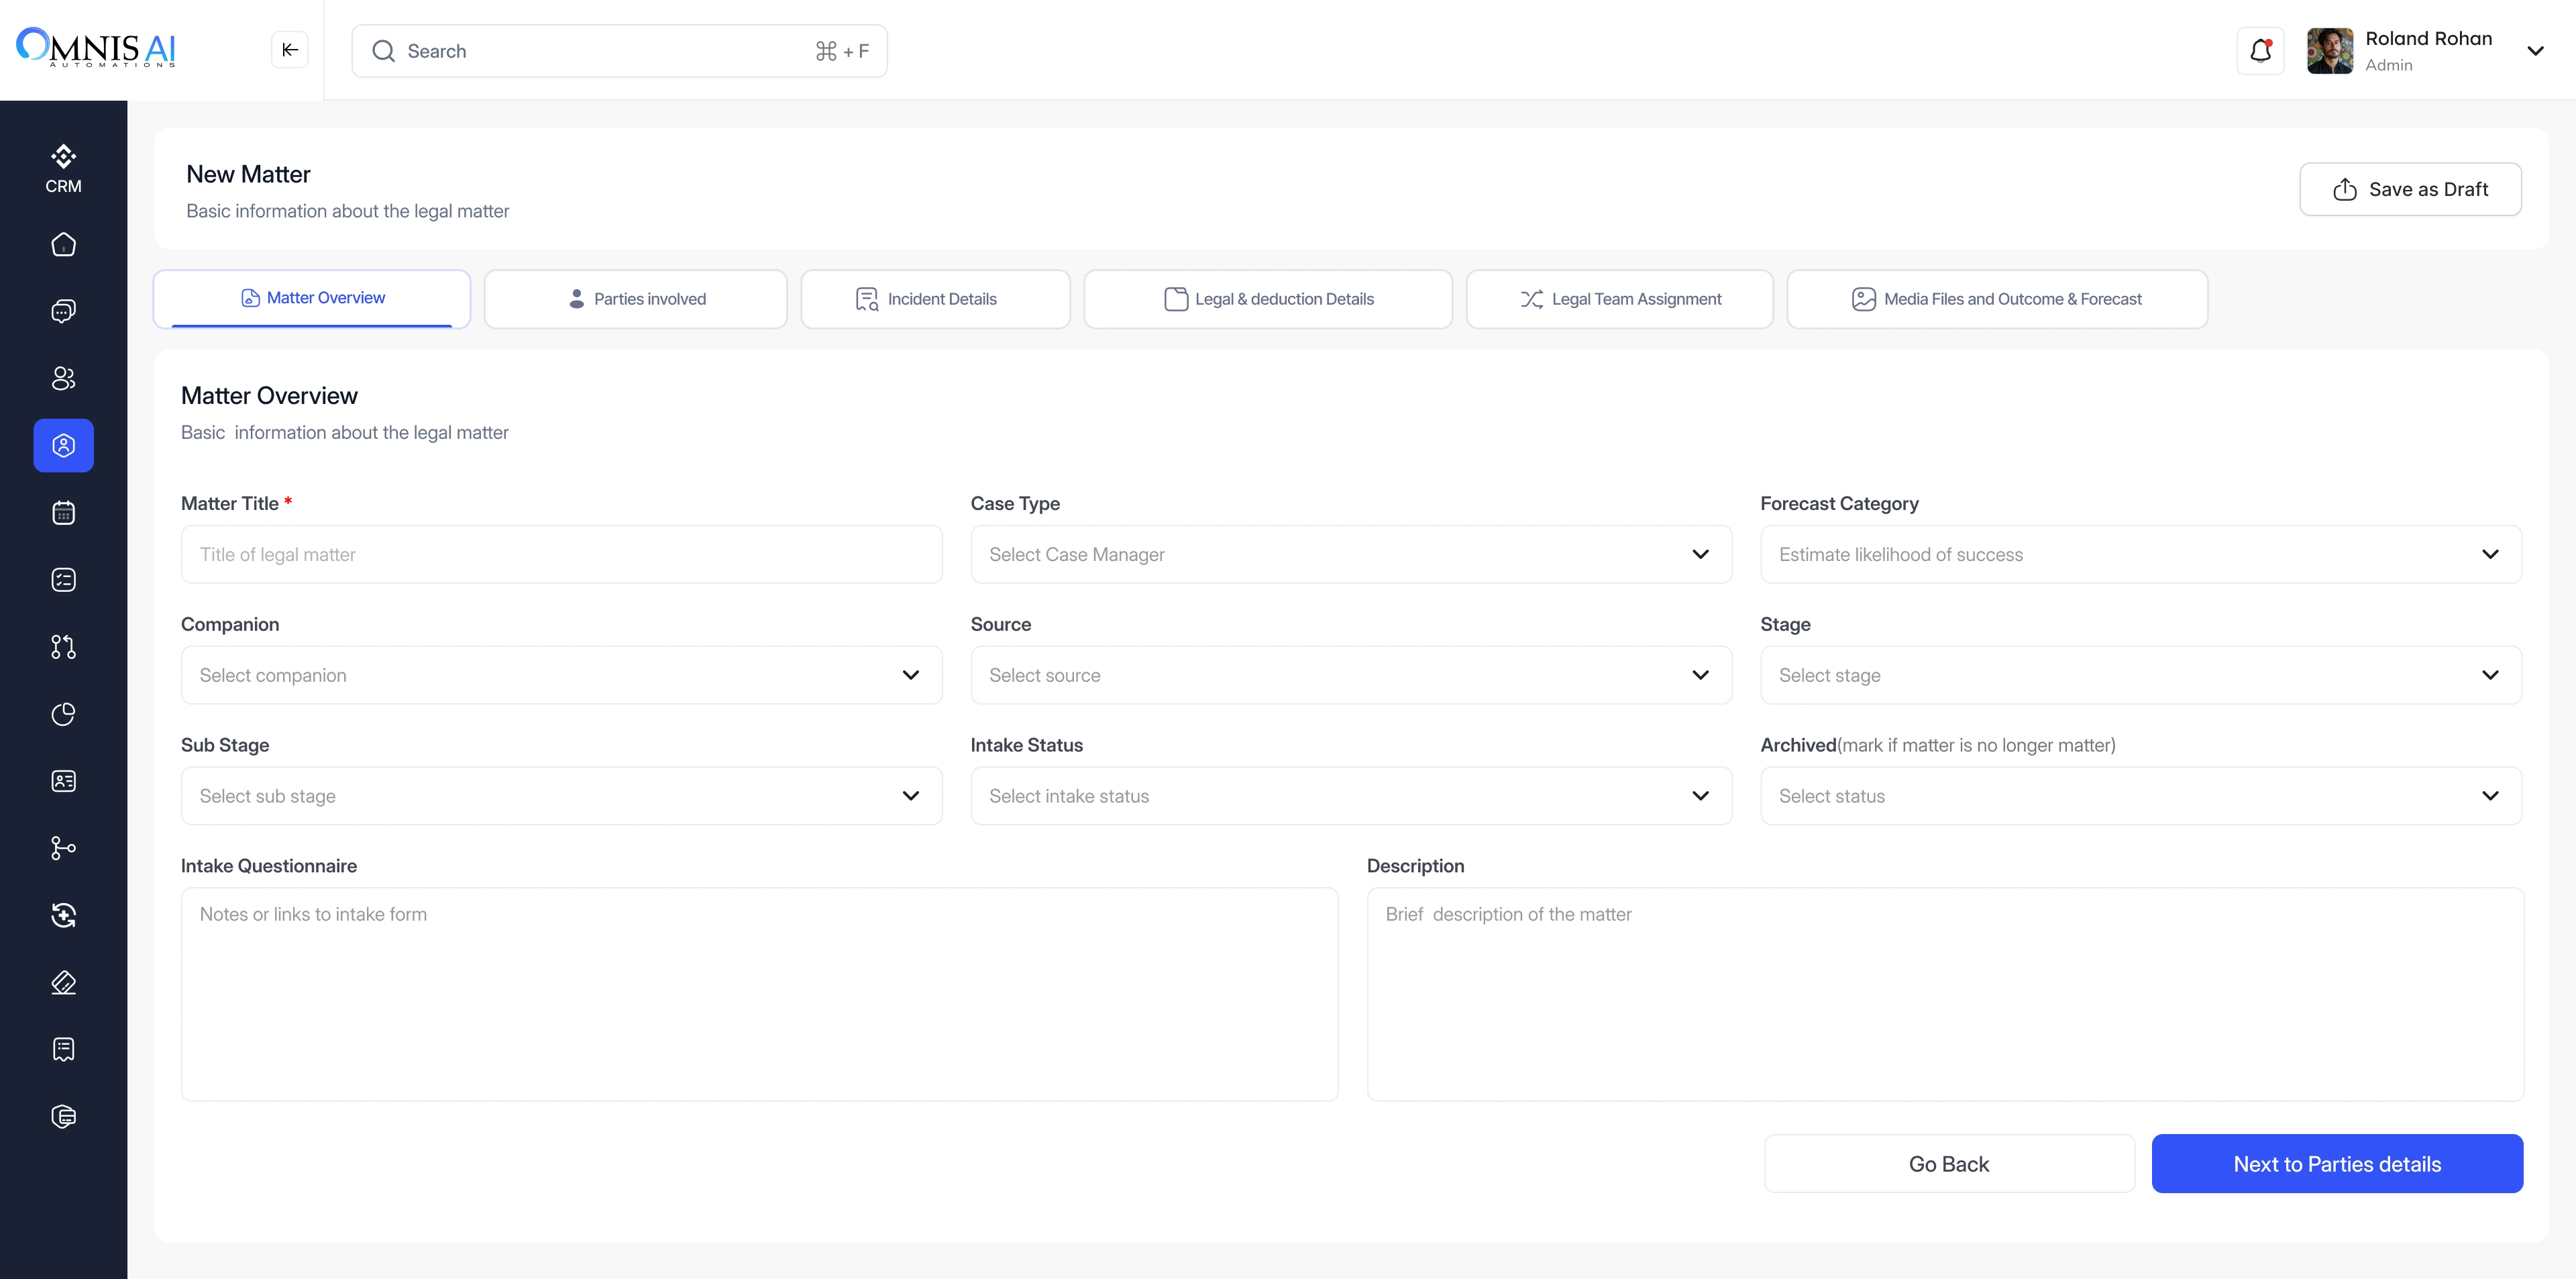Image resolution: width=2576 pixels, height=1279 pixels.
Task: Open the contact card sidebar icon
Action: pos(63,781)
